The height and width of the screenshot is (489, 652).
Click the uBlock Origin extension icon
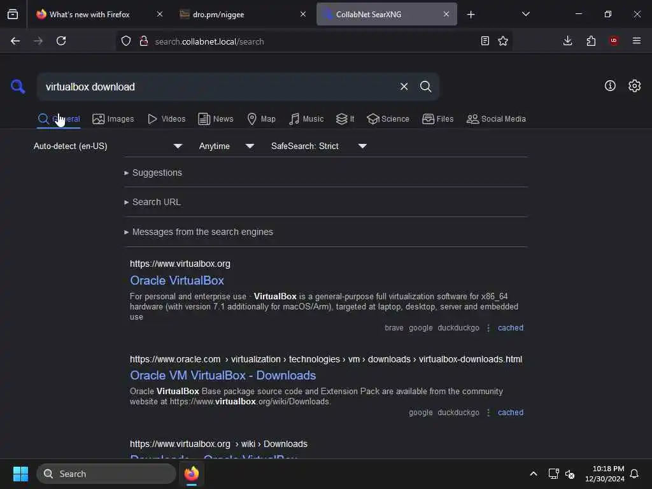(x=614, y=41)
